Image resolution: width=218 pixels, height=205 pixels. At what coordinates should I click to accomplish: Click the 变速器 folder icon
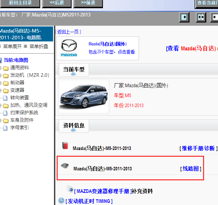(6, 91)
